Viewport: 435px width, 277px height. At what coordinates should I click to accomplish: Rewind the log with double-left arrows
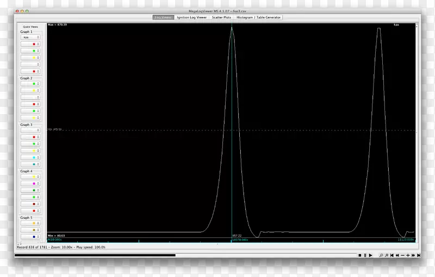click(397, 255)
